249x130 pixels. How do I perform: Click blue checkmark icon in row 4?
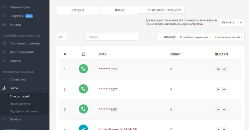click(83, 127)
